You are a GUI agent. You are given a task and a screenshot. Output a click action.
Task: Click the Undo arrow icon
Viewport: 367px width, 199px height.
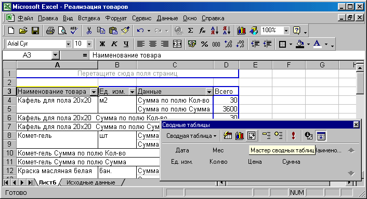140,31
